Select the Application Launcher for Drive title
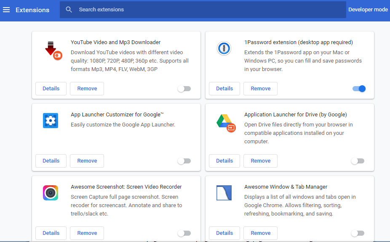390x242 pixels. click(x=296, y=114)
